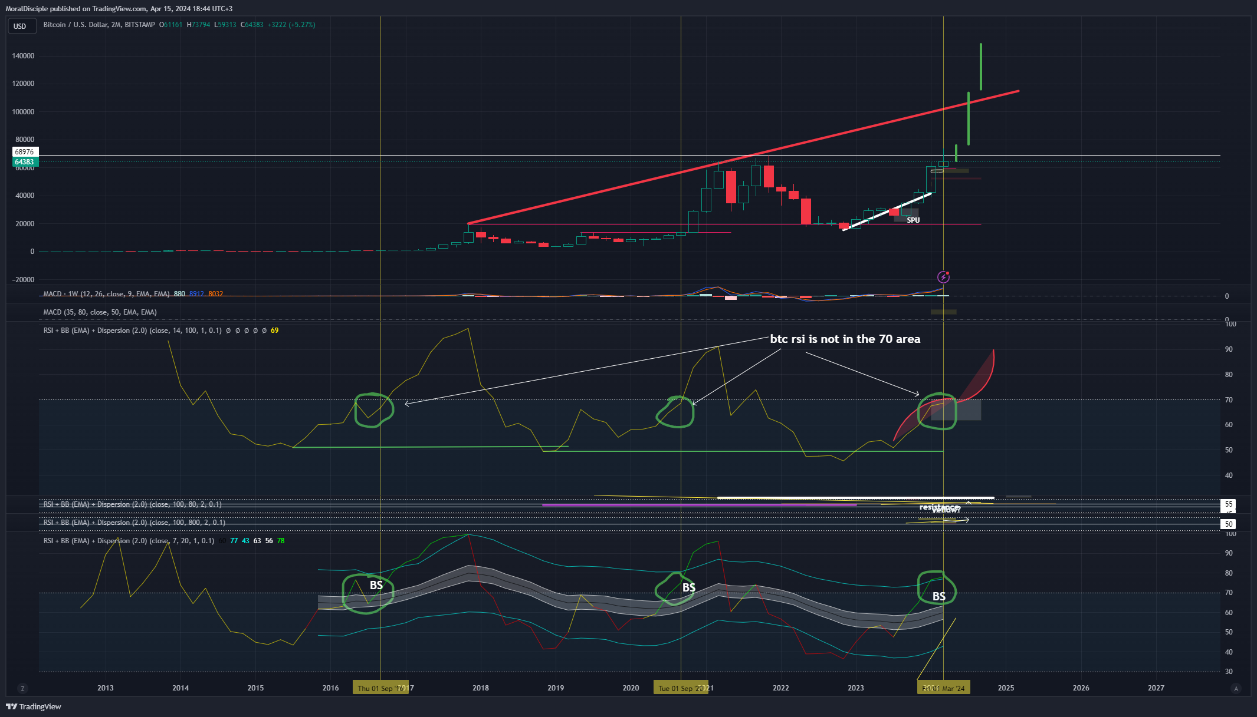Click the C64383 close value in header
The height and width of the screenshot is (717, 1257).
(252, 25)
